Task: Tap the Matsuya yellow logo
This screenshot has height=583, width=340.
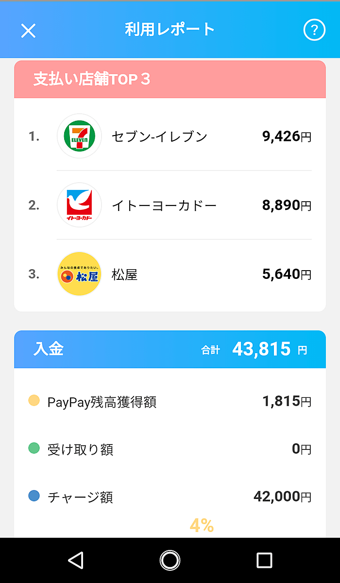Action: pyautogui.click(x=79, y=274)
